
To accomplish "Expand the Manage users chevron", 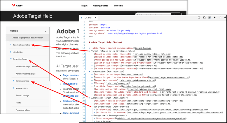I will click(13, 88).
